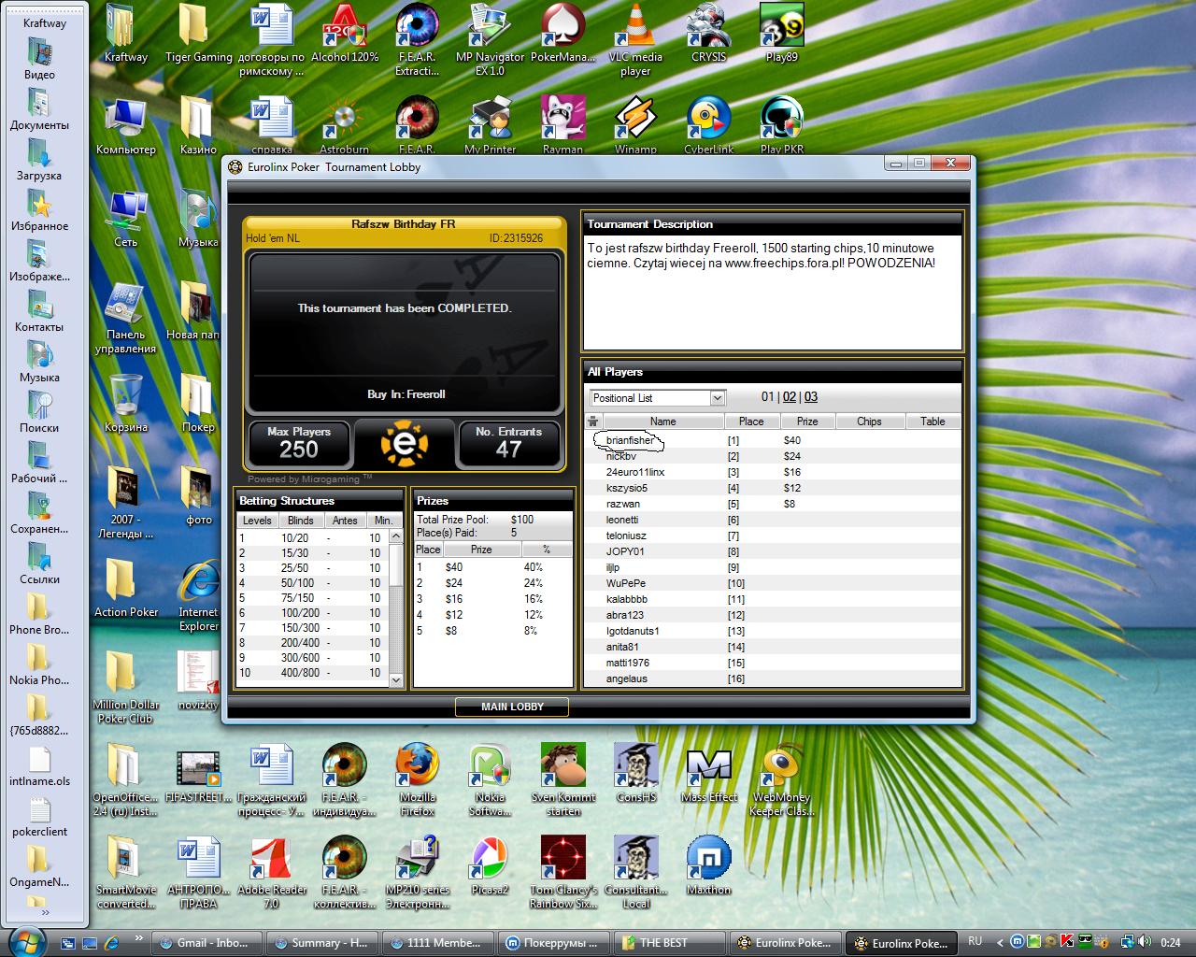Switch to the 1111 Members taskbar window
Screen dimensions: 1196x957
pyautogui.click(x=437, y=943)
